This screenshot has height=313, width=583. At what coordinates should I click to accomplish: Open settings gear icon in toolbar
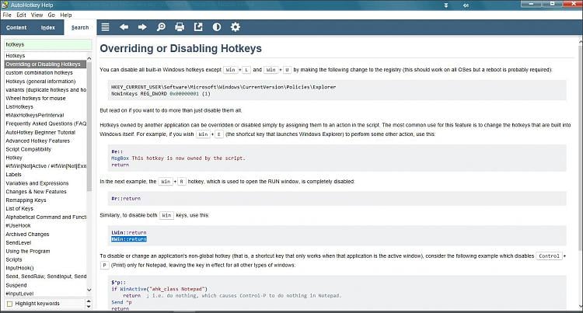click(x=236, y=27)
